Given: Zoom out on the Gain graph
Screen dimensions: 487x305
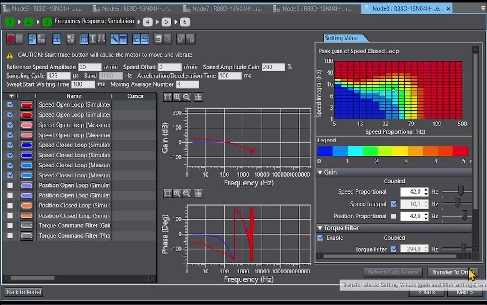Looking at the screenshot, I should 186,97.
